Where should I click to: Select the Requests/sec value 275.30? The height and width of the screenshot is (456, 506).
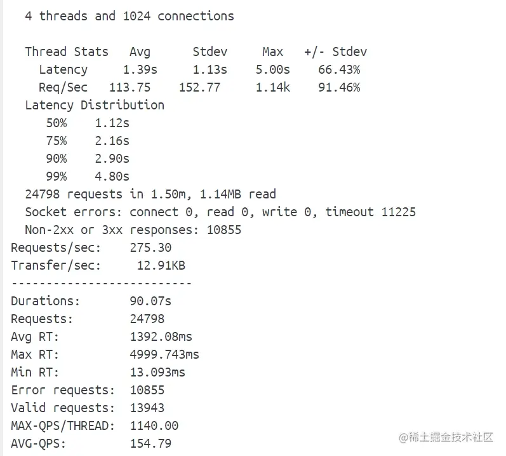pos(150,248)
